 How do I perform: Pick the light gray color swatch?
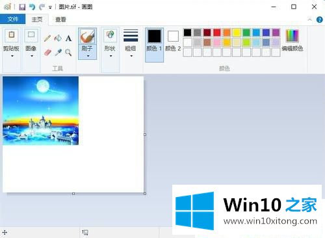198,42
